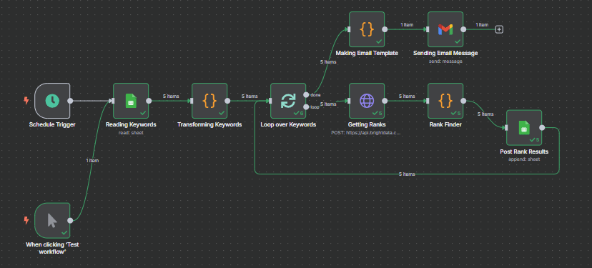Select the 'When clicking Test workflow' cursor node
The height and width of the screenshot is (268, 592).
[52, 220]
